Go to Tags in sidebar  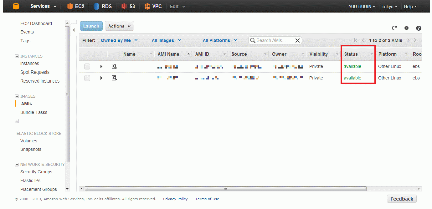click(x=25, y=41)
